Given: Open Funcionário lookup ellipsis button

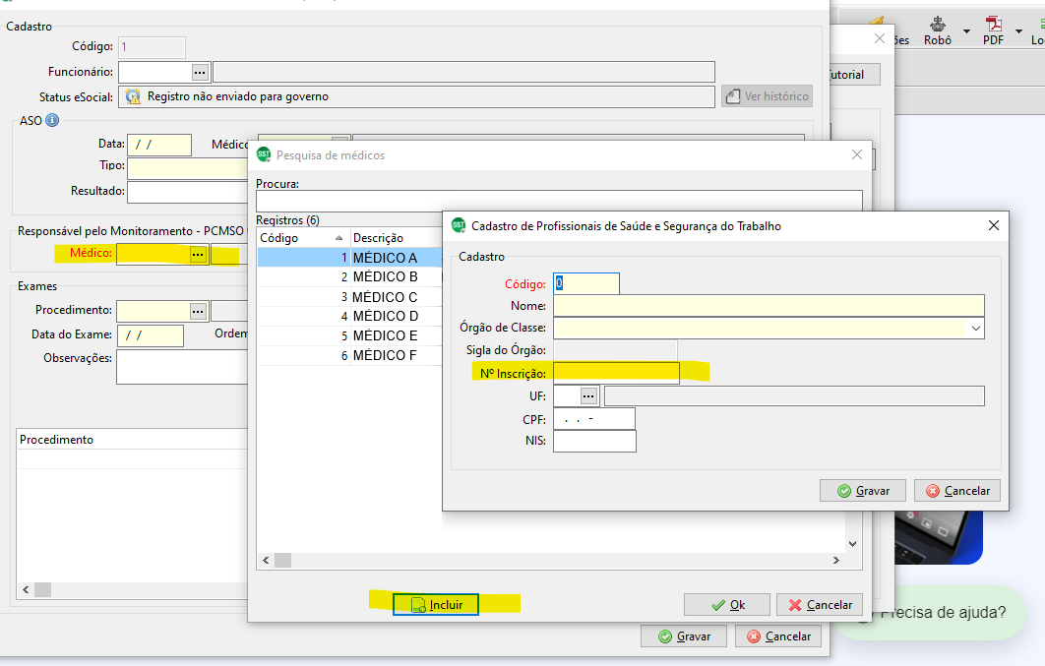Looking at the screenshot, I should click(200, 72).
